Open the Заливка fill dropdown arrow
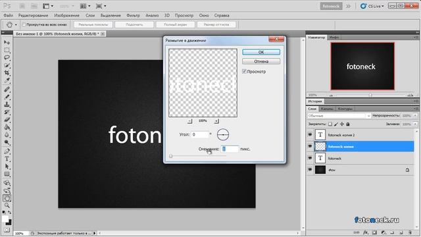This screenshot has width=421, height=237. (x=415, y=124)
